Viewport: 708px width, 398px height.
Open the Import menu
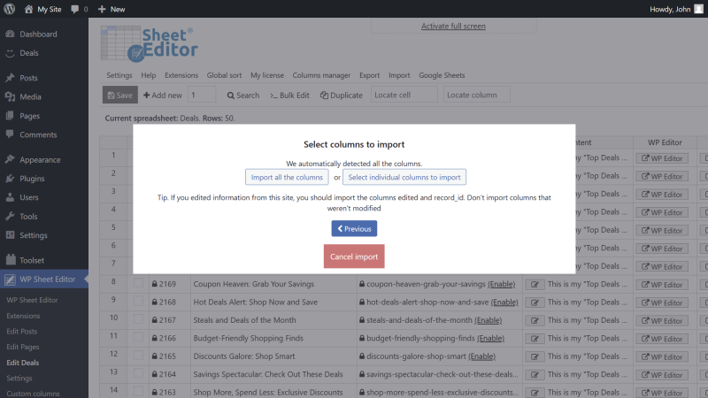click(x=399, y=75)
